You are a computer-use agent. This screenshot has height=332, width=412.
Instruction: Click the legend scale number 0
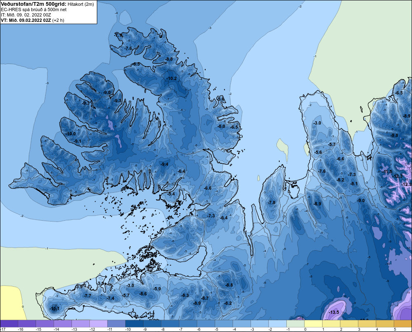click(305, 330)
